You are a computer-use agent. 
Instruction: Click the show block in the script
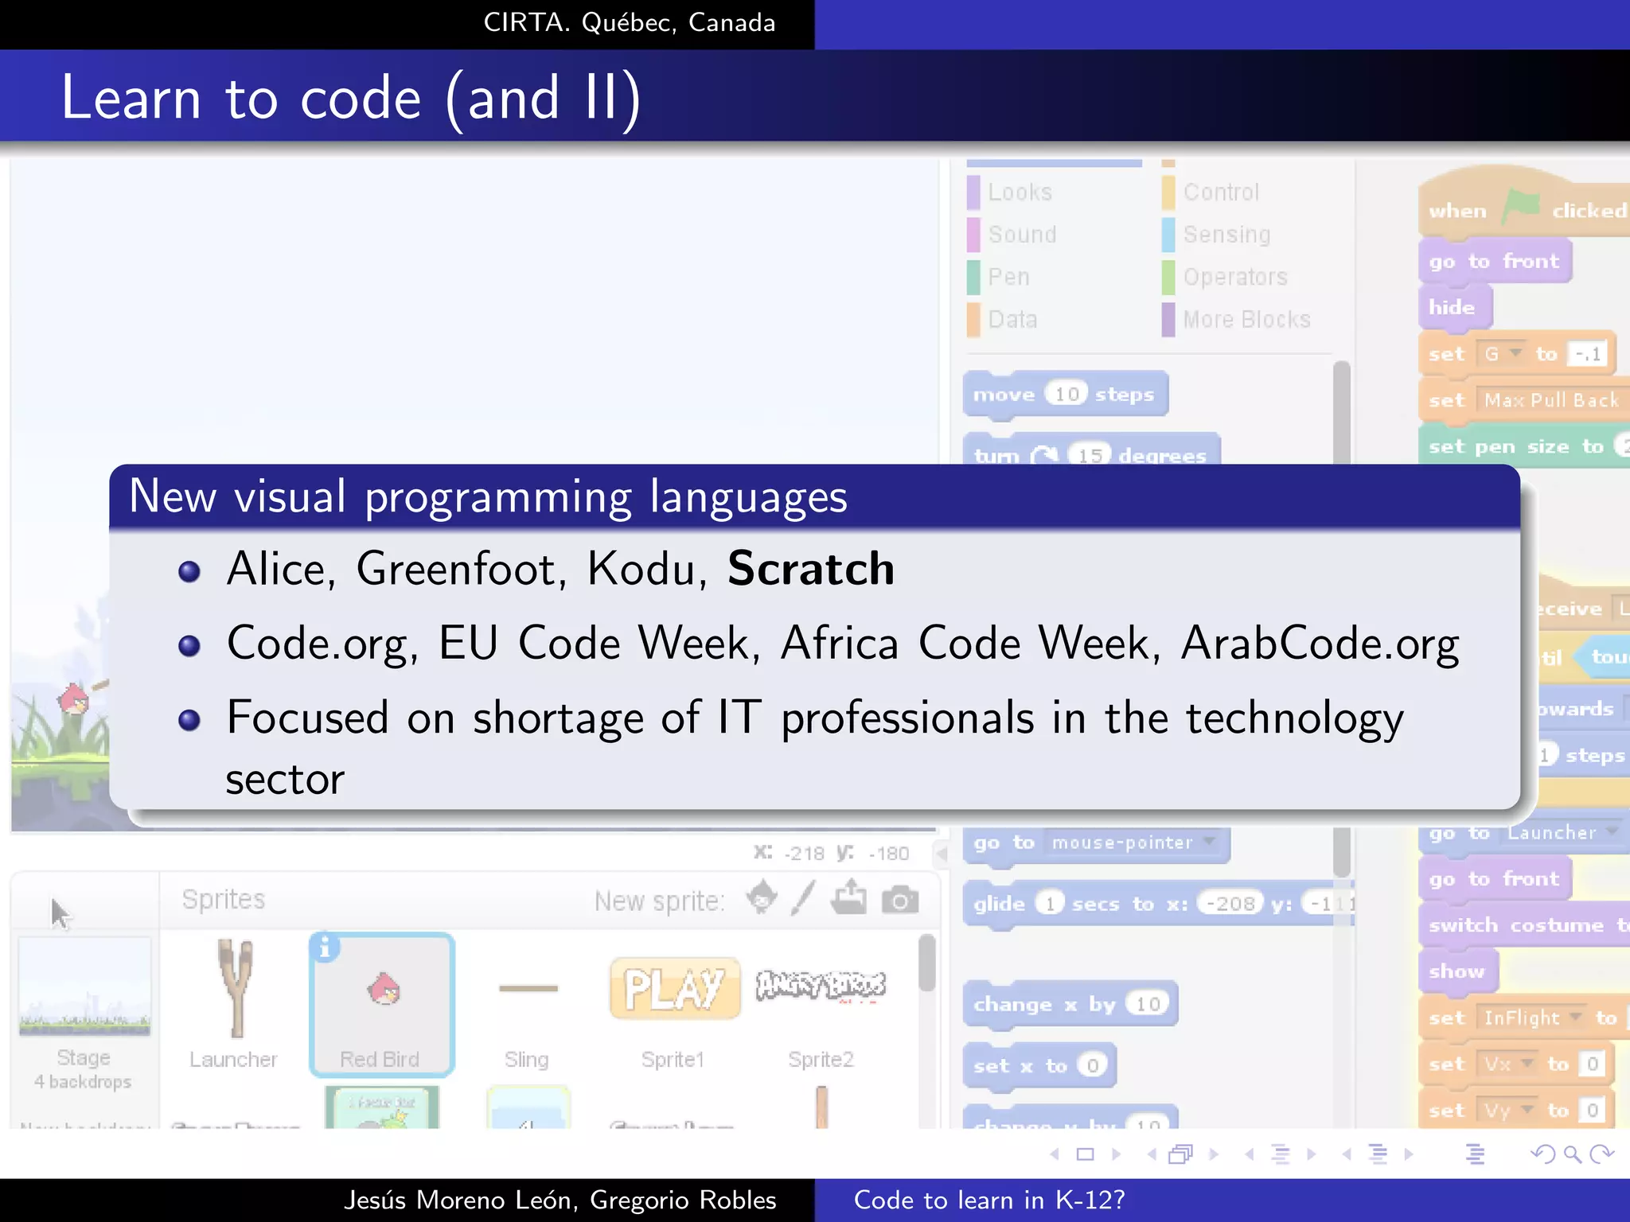[1458, 971]
